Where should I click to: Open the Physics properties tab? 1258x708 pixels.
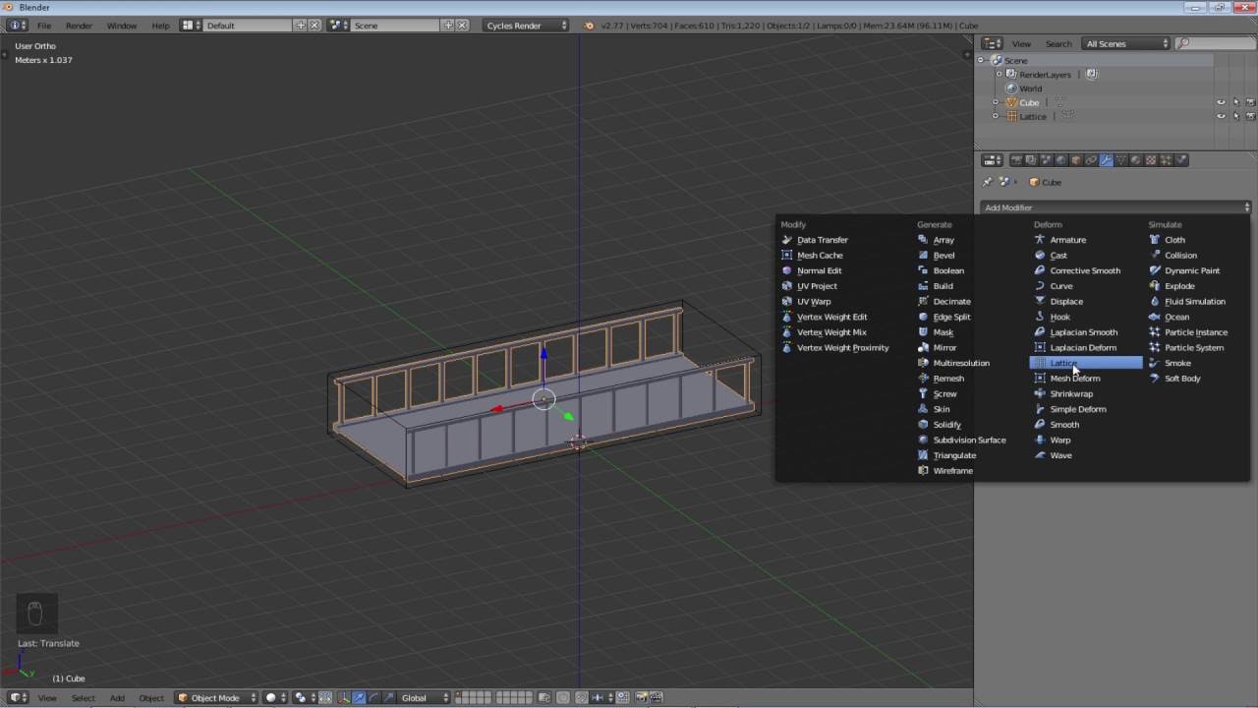tap(1181, 160)
